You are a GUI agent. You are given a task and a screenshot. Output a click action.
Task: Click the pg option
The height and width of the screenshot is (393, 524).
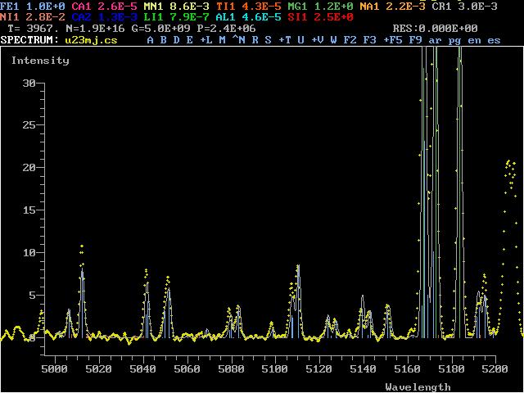coord(455,42)
